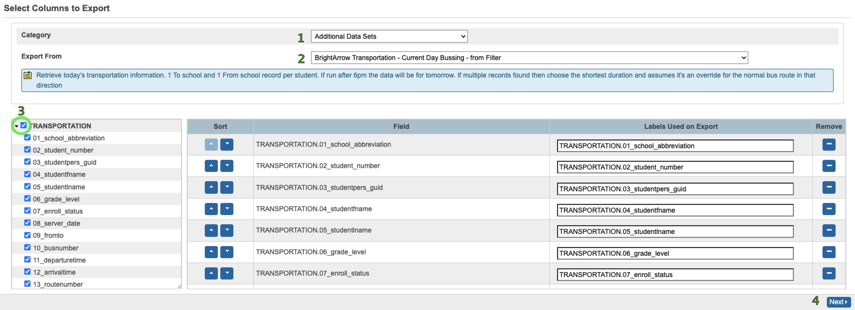Move 02_student_number field down
Viewport: 855px width, 310px height.
pos(227,166)
